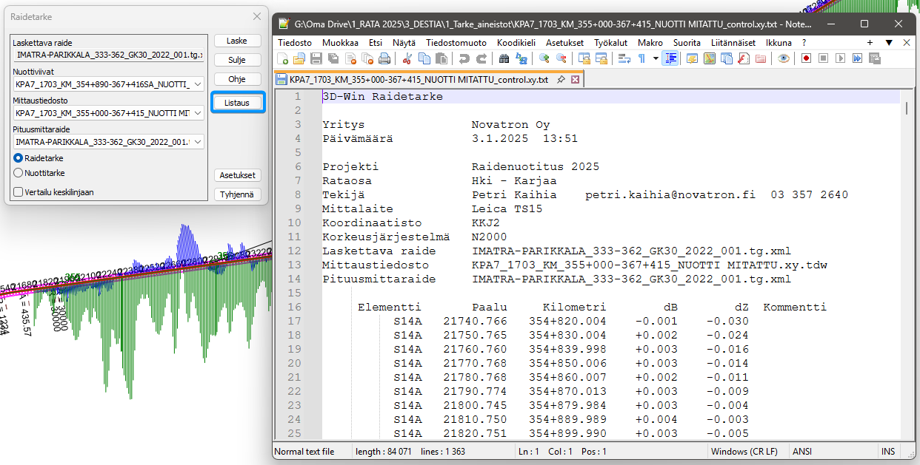Select the Raidetarke radio button
Image resolution: width=920 pixels, height=465 pixels.
(x=19, y=158)
